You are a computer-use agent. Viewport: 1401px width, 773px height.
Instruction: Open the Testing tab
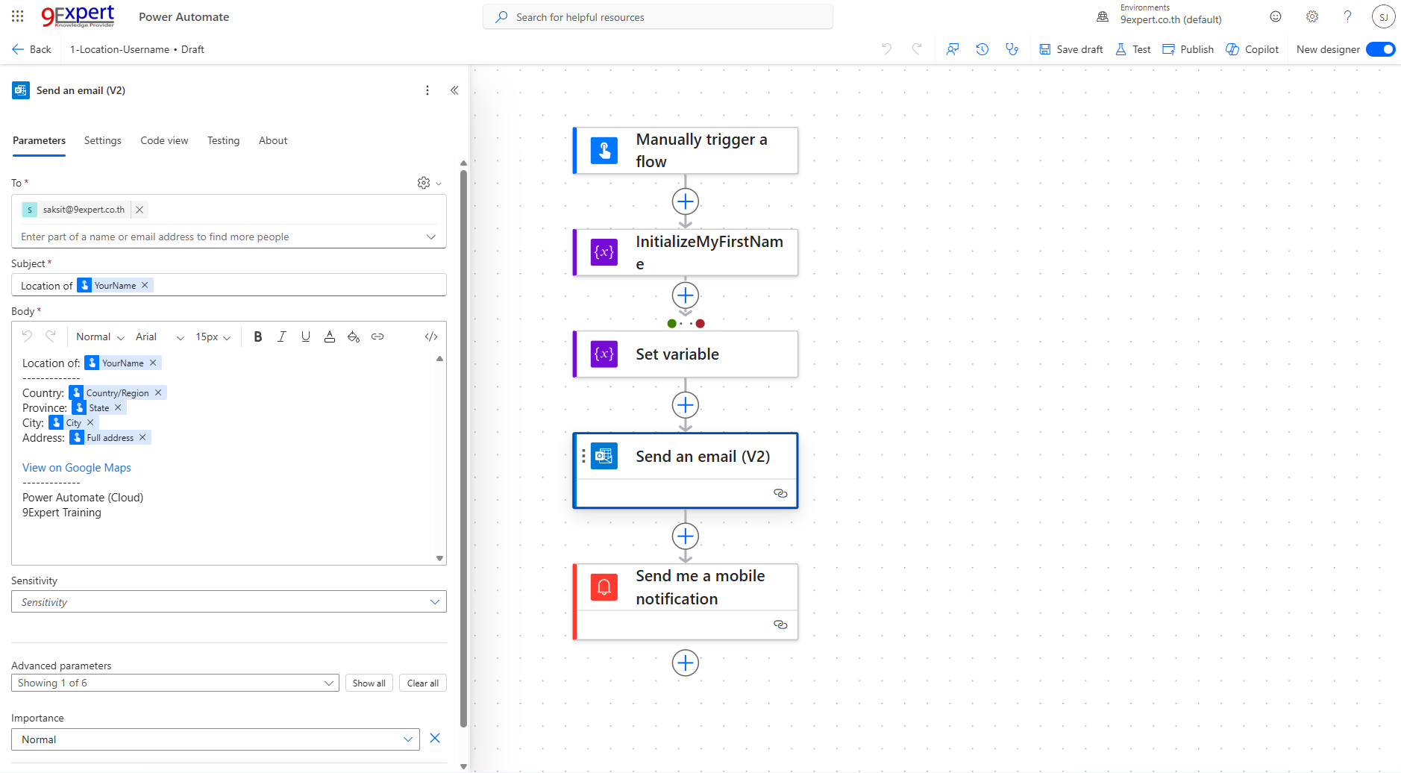pos(223,140)
